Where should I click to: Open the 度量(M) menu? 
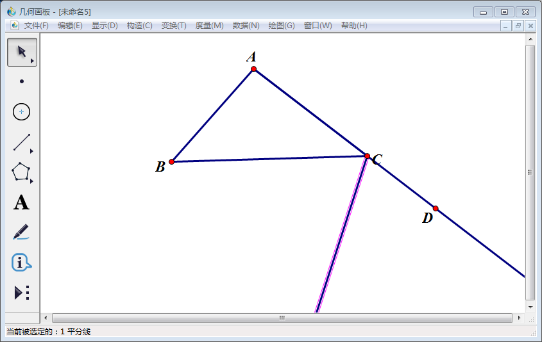point(210,26)
